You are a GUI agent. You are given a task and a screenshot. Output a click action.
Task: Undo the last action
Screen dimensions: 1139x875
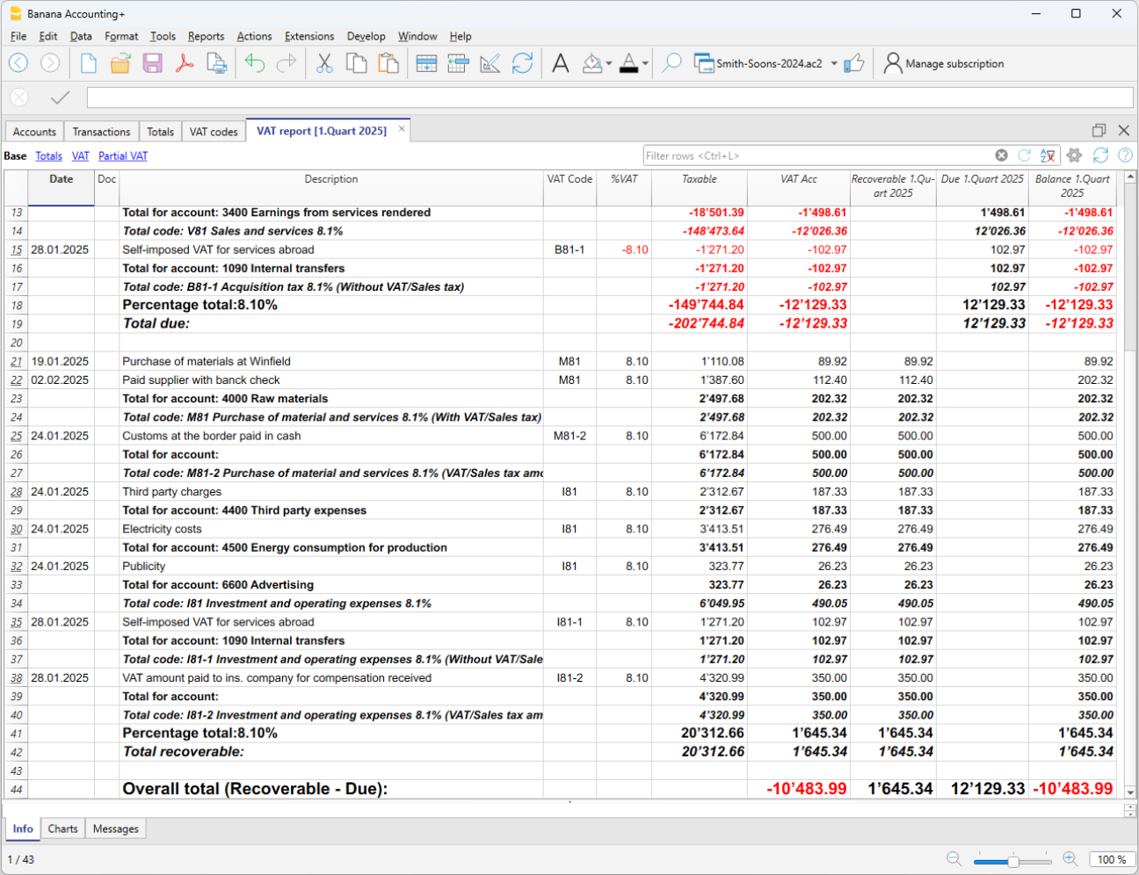click(255, 63)
